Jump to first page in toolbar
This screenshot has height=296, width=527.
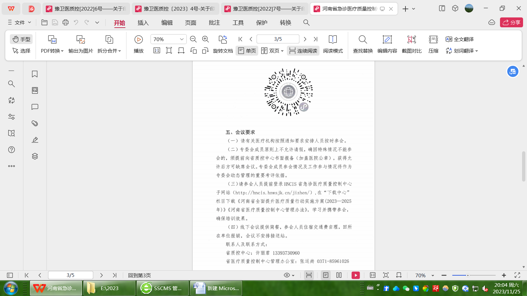240,39
